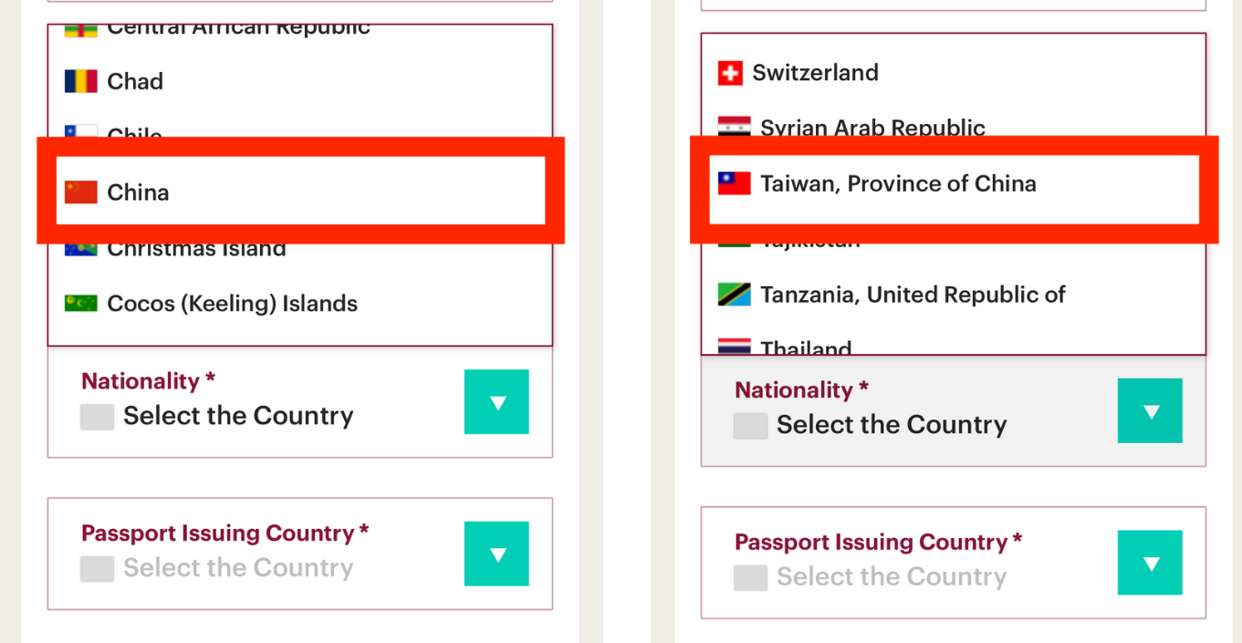Click the China flag icon
The image size is (1242, 643).
[81, 192]
